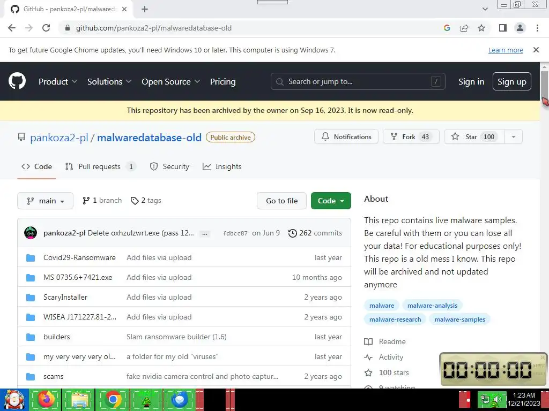Click the Notifications button

(346, 136)
